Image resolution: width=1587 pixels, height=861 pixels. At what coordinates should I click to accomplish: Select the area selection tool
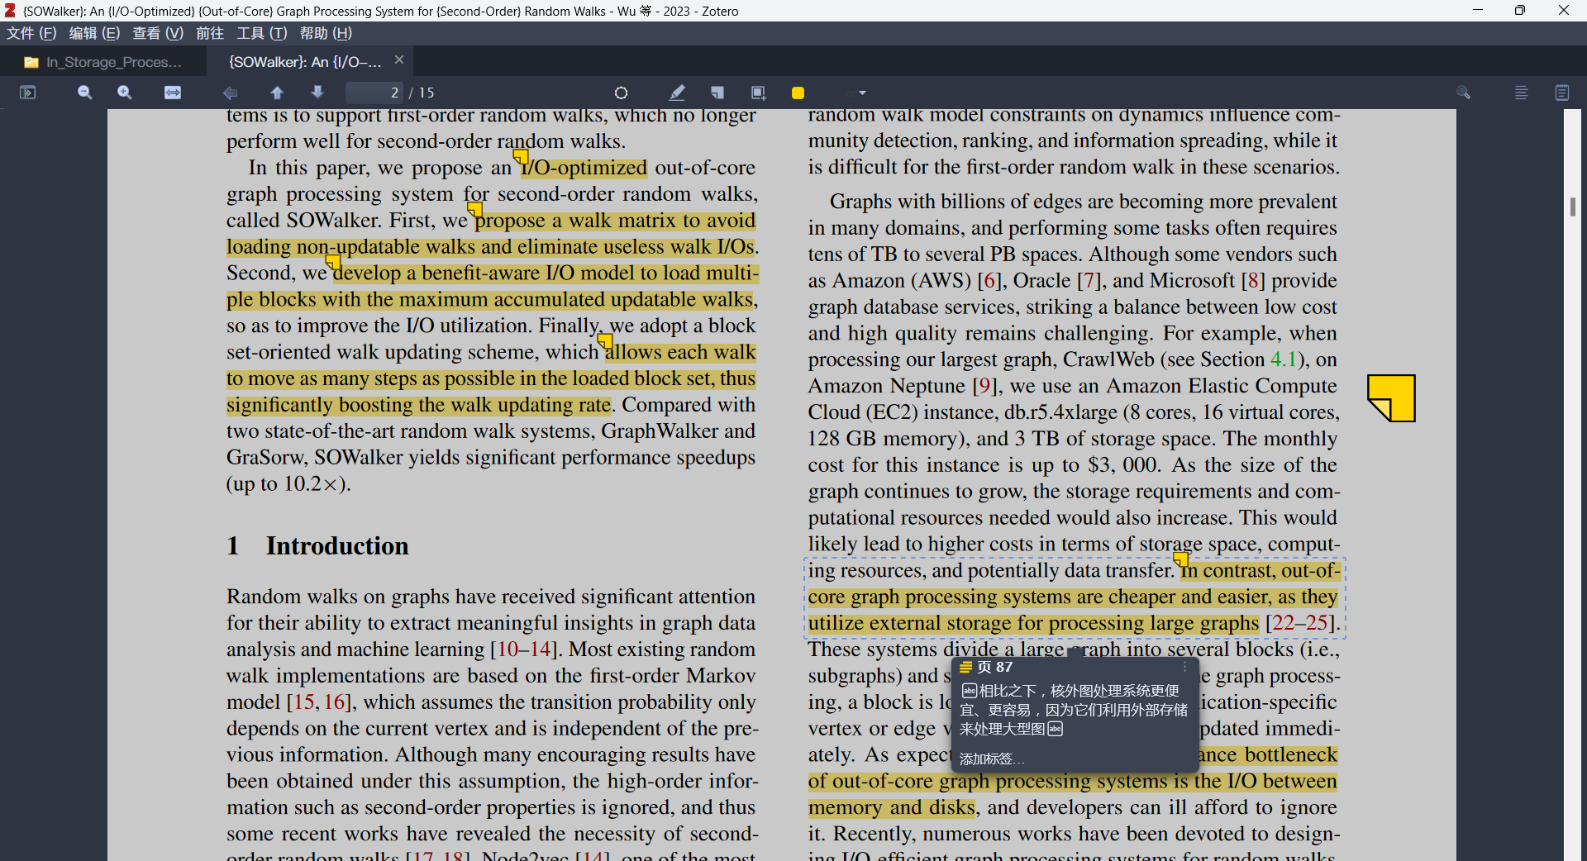758,93
